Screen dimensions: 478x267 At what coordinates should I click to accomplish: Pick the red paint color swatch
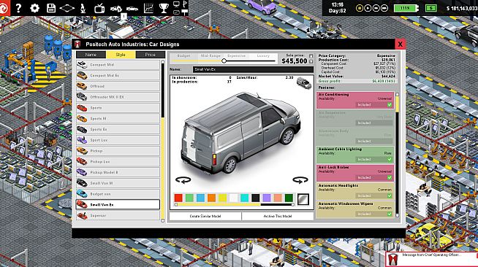(178, 198)
